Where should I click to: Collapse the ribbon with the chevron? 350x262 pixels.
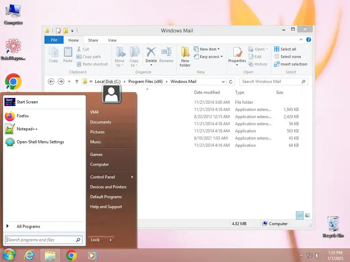pyautogui.click(x=301, y=40)
